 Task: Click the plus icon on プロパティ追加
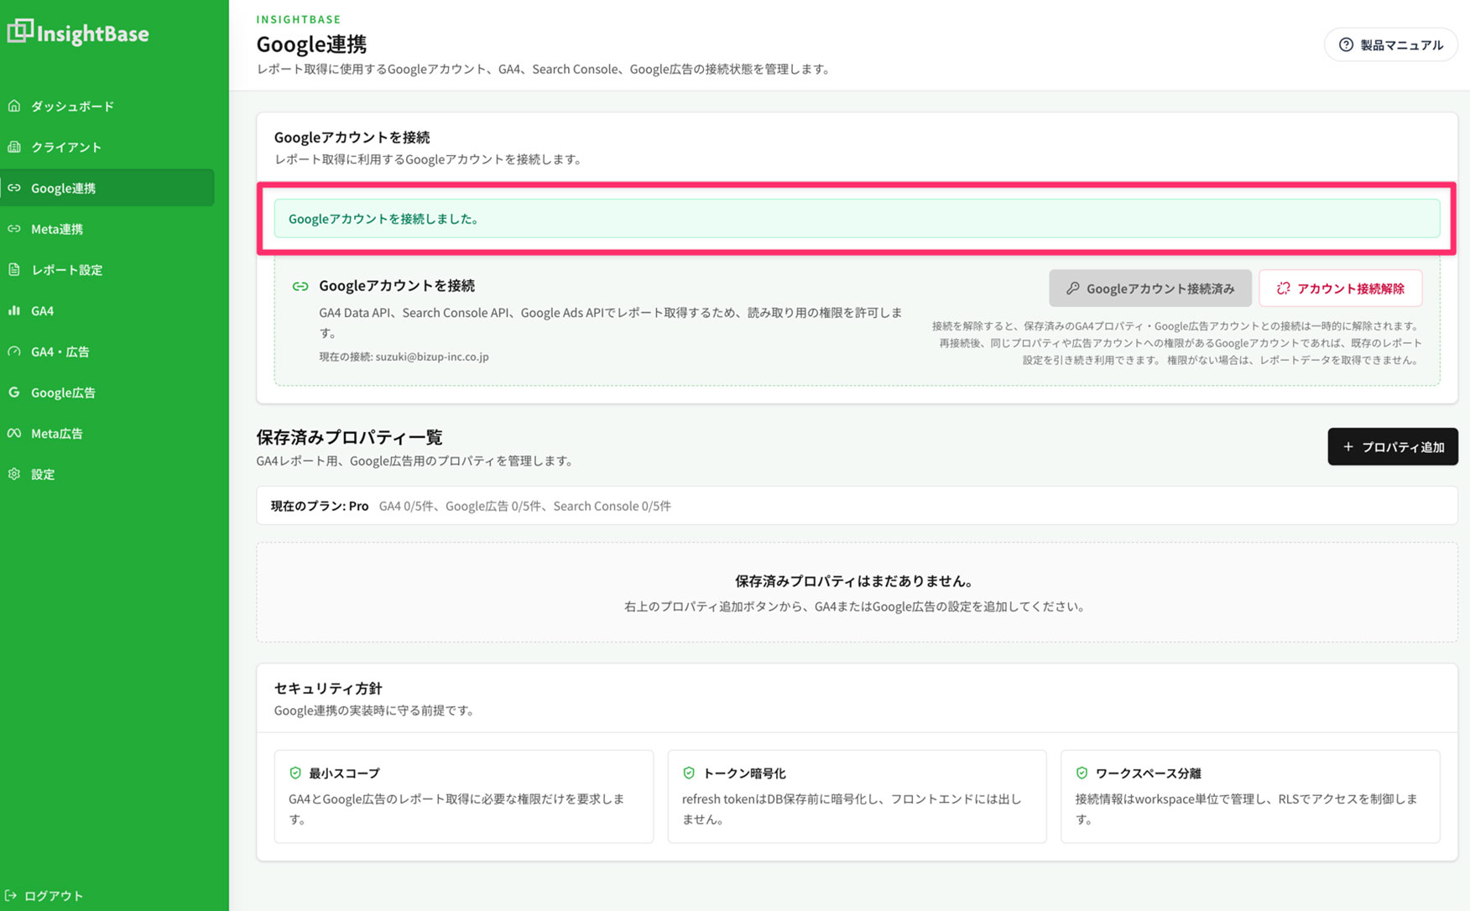click(1348, 446)
